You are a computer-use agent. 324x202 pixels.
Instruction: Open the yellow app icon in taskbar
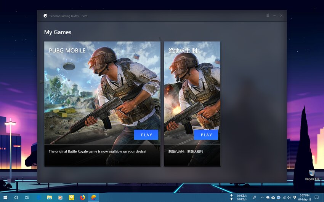pos(71,197)
